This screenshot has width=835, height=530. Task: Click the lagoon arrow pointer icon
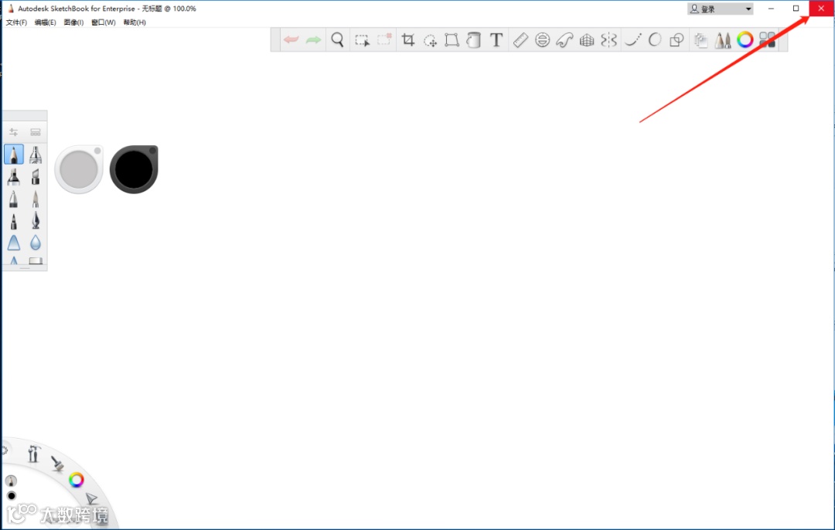pyautogui.click(x=91, y=498)
